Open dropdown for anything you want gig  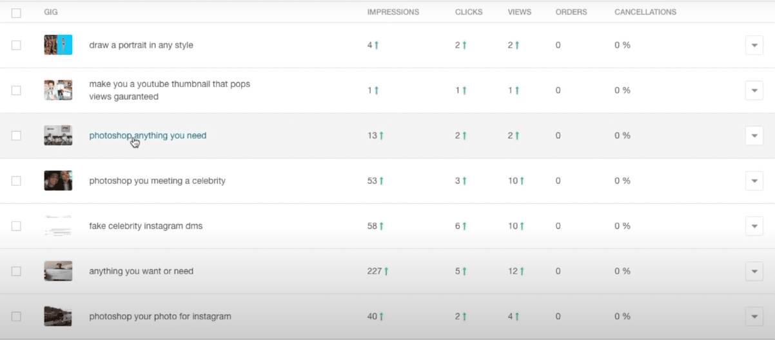pyautogui.click(x=754, y=271)
